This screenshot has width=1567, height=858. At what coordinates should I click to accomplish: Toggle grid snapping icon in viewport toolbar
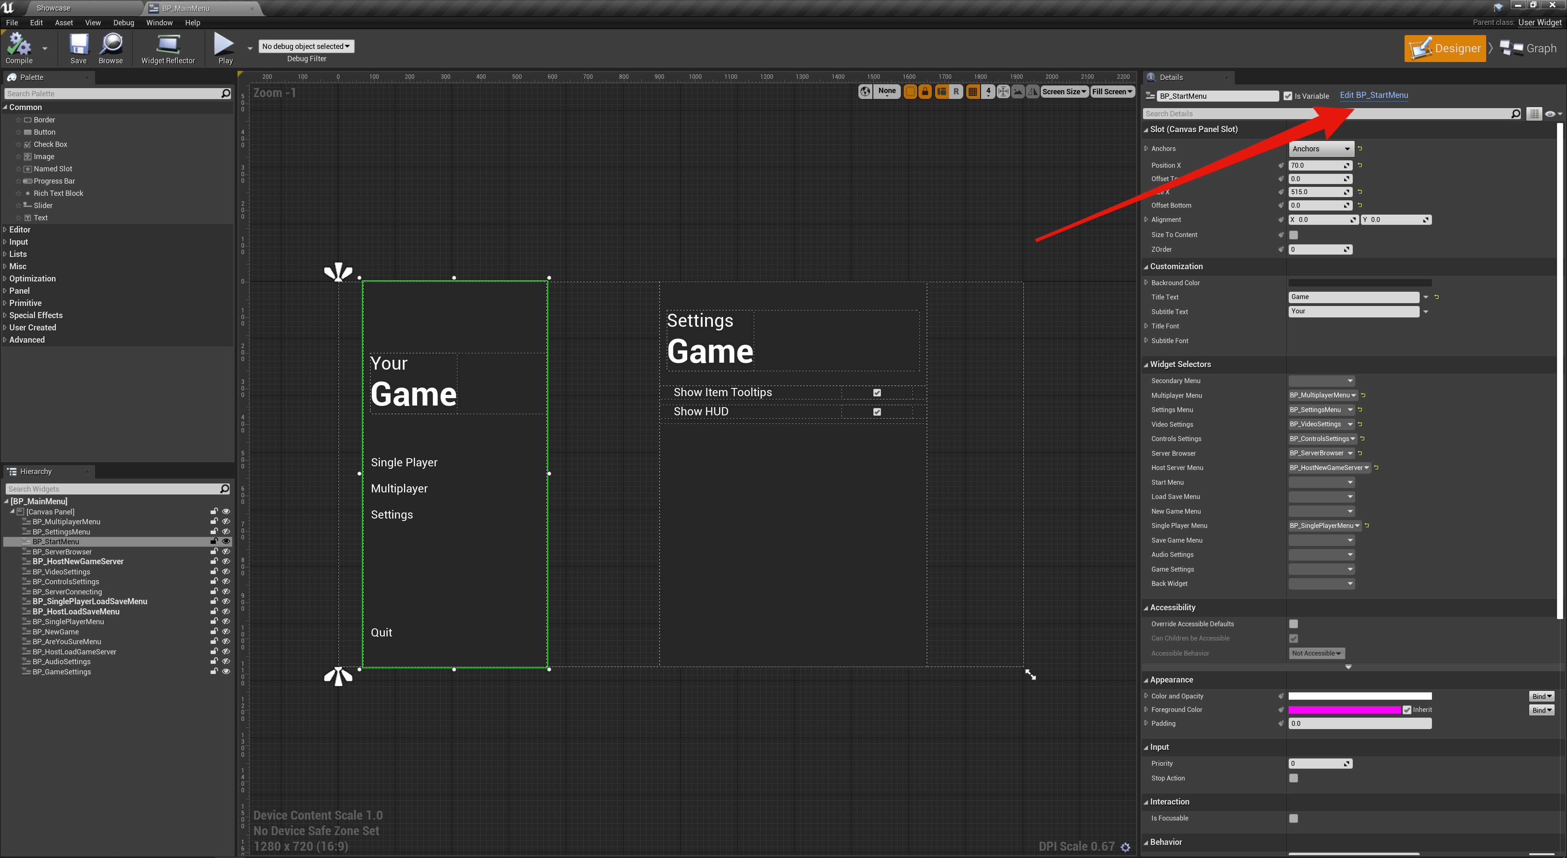point(973,92)
